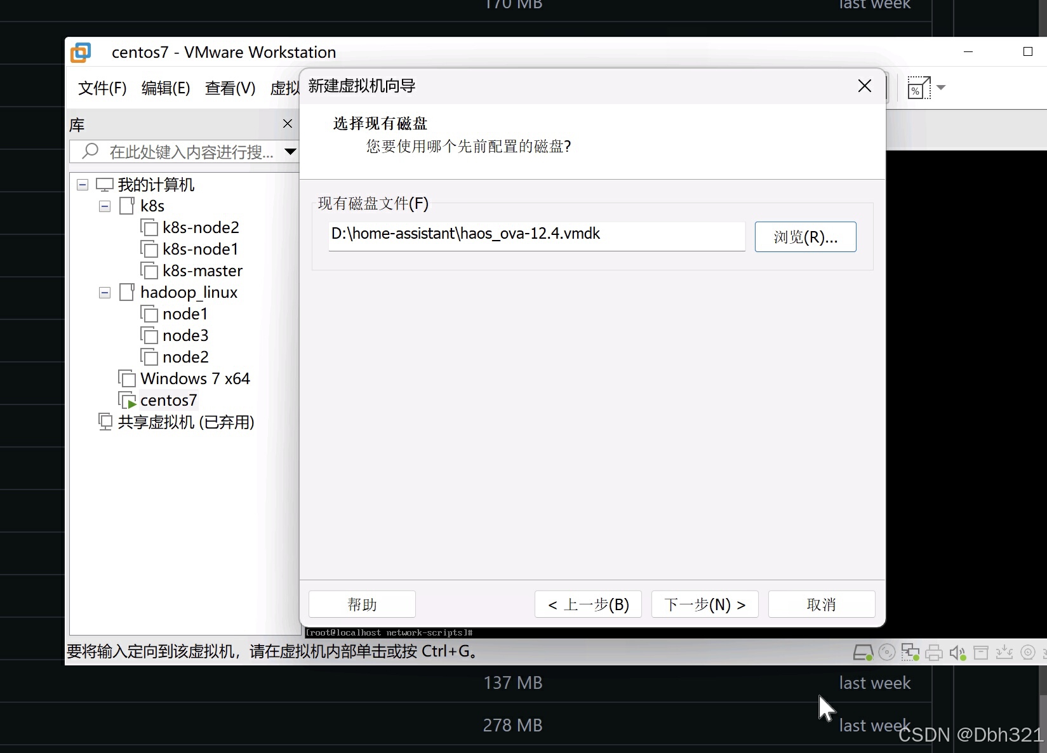1047x753 pixels.
Task: Click the hard disk status icon
Action: [863, 653]
